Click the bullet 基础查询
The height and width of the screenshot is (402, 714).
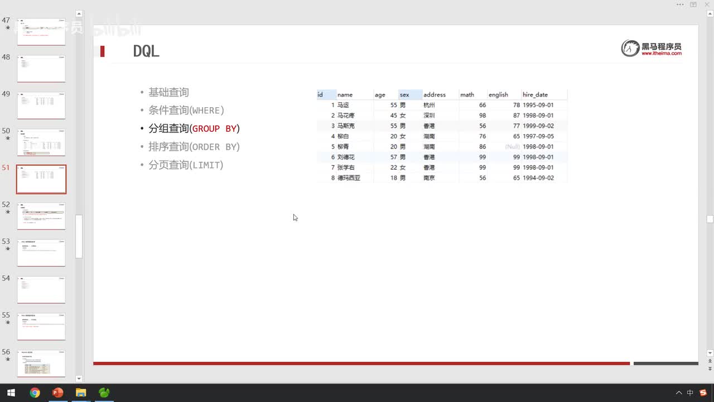[x=168, y=92]
